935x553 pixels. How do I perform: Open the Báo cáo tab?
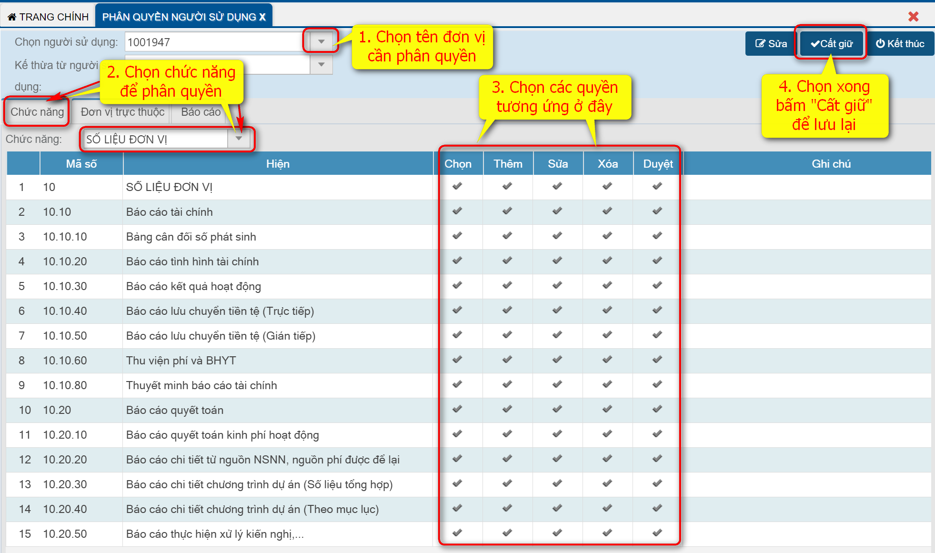tap(201, 112)
